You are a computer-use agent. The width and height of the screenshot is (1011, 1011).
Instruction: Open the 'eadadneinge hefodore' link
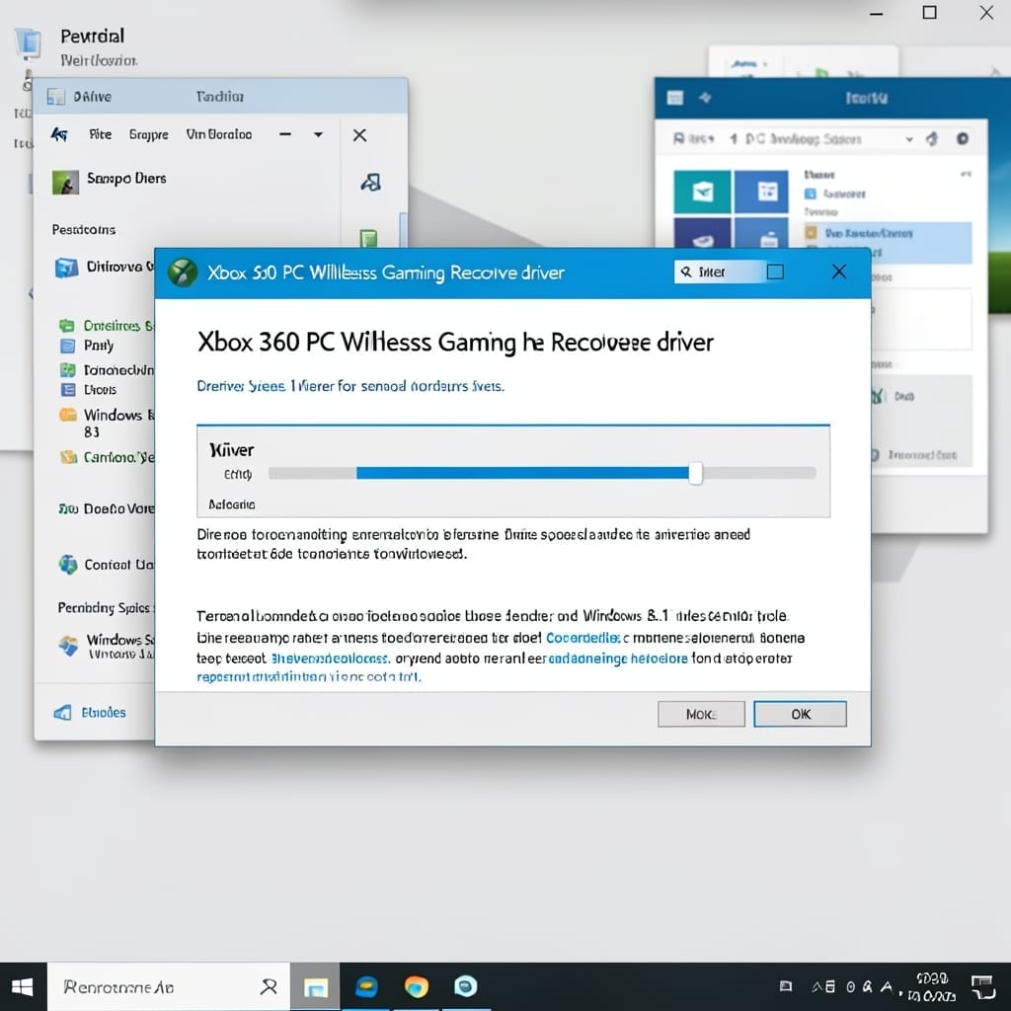(618, 659)
